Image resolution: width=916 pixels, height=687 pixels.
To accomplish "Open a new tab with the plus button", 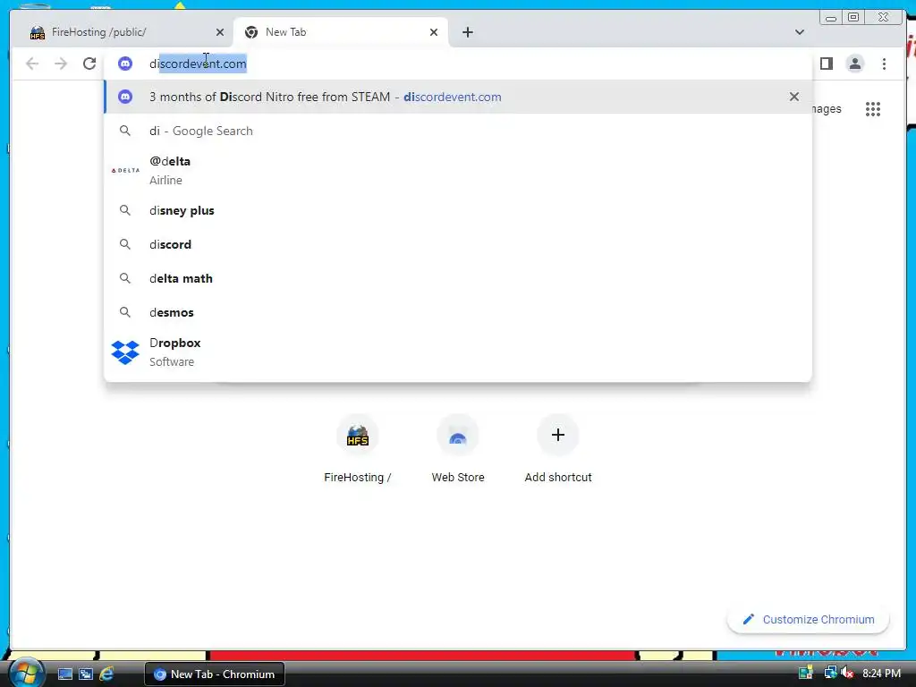I will (x=467, y=32).
